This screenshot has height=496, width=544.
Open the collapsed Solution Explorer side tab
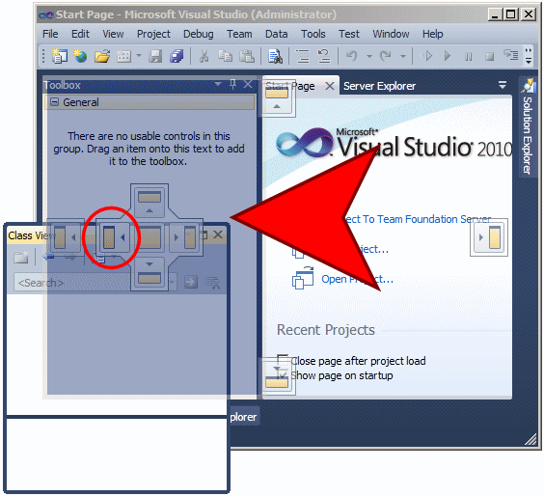(528, 126)
